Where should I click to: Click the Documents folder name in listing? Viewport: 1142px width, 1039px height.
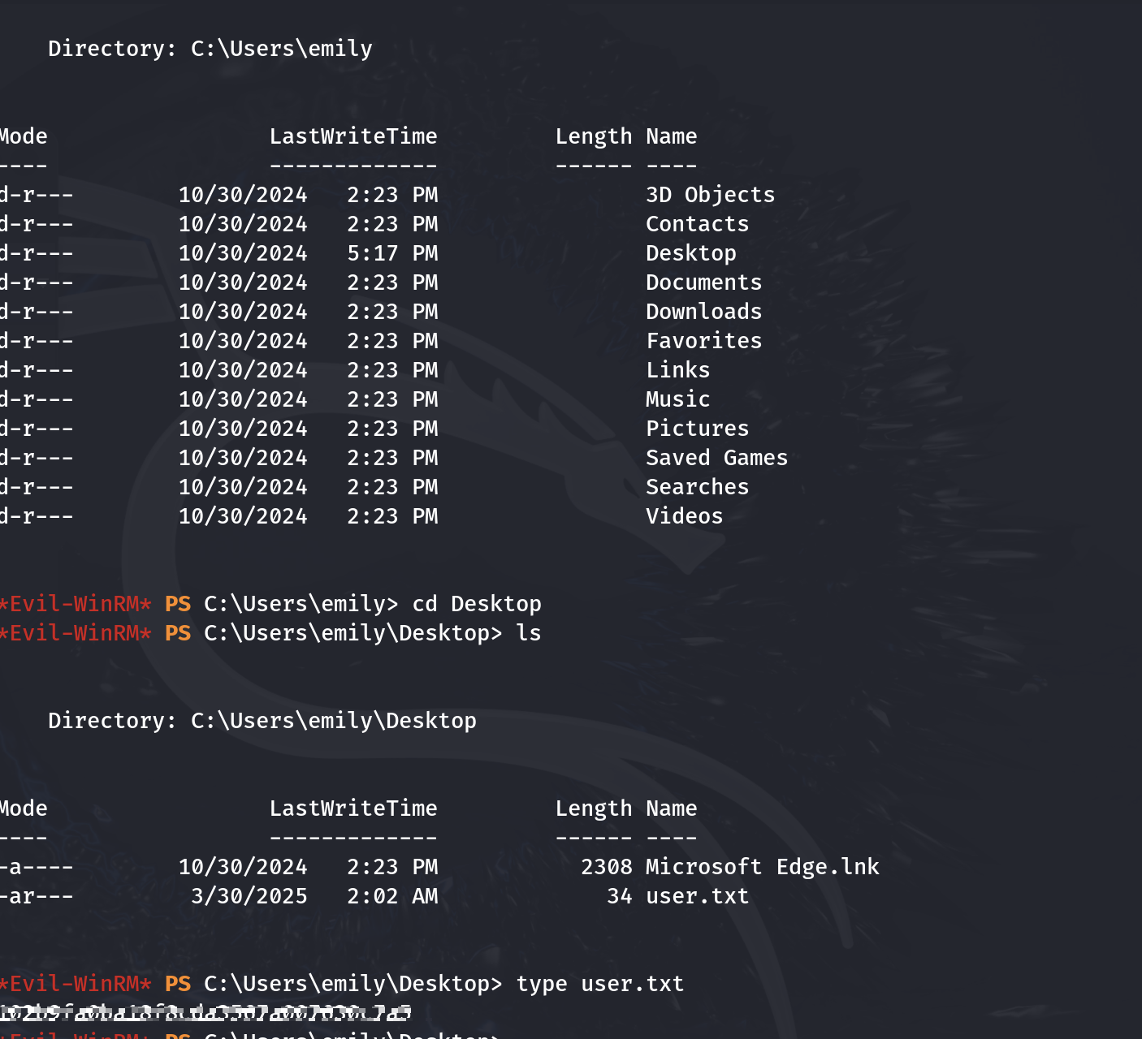click(x=703, y=282)
